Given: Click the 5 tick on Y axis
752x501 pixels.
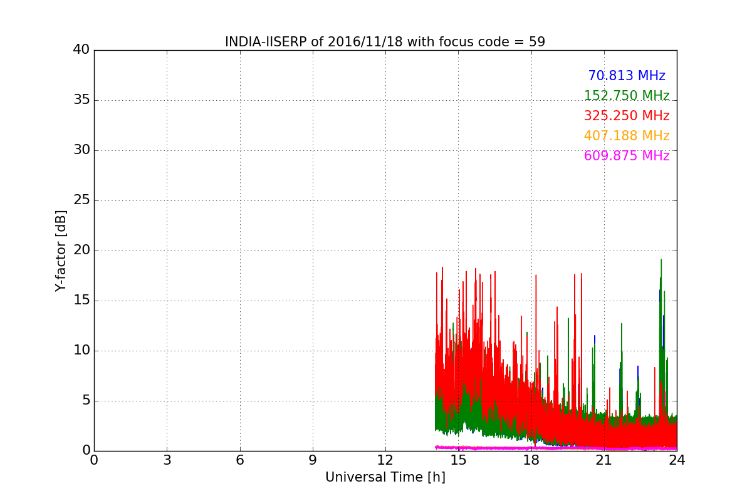Looking at the screenshot, I should pos(86,401).
